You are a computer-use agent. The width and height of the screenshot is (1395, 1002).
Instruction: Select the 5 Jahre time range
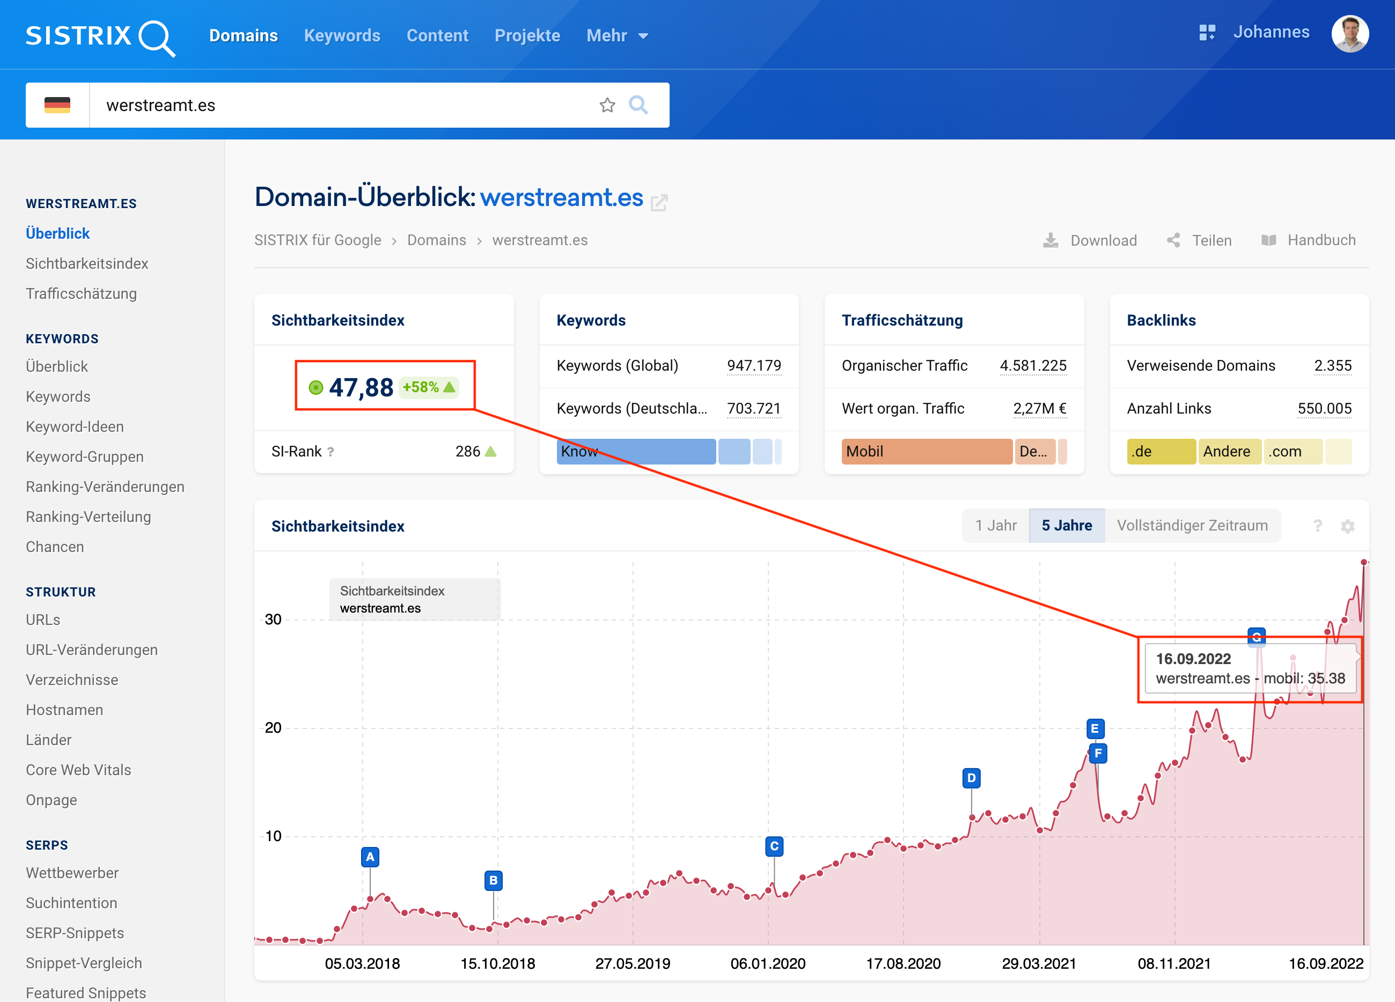pyautogui.click(x=1067, y=526)
